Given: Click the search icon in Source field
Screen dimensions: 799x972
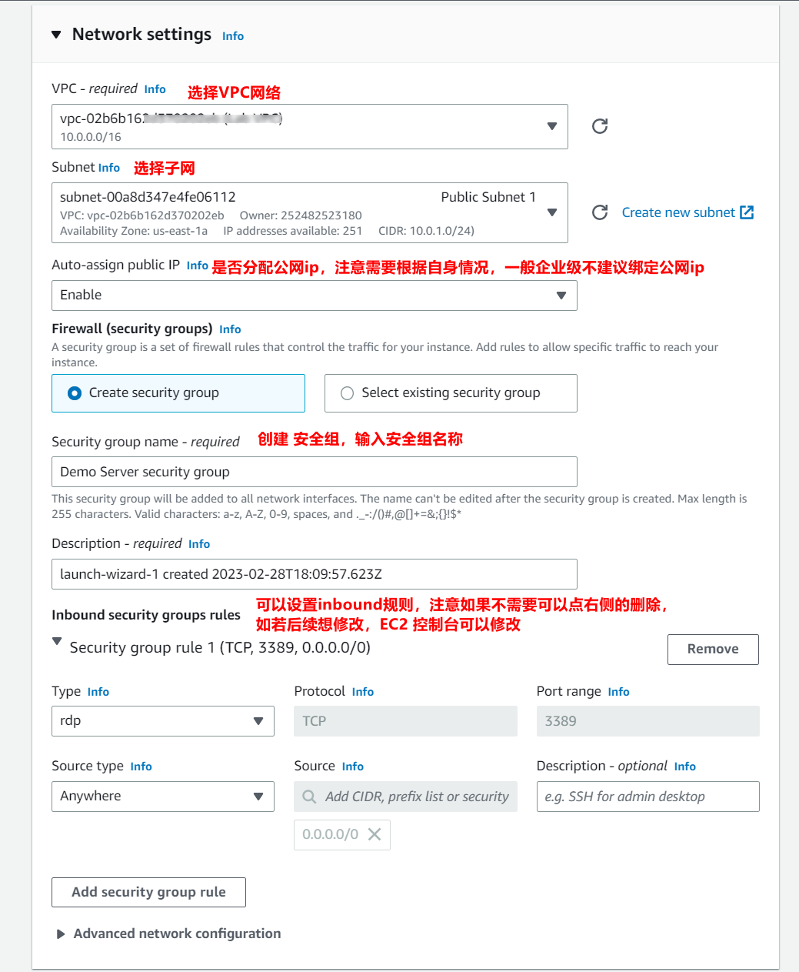Looking at the screenshot, I should [309, 797].
